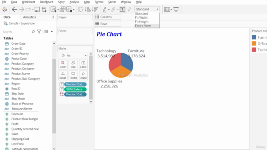This screenshot has width=267, height=150.
Task: Click the Show Me cards icon
Action: (x=167, y=9)
